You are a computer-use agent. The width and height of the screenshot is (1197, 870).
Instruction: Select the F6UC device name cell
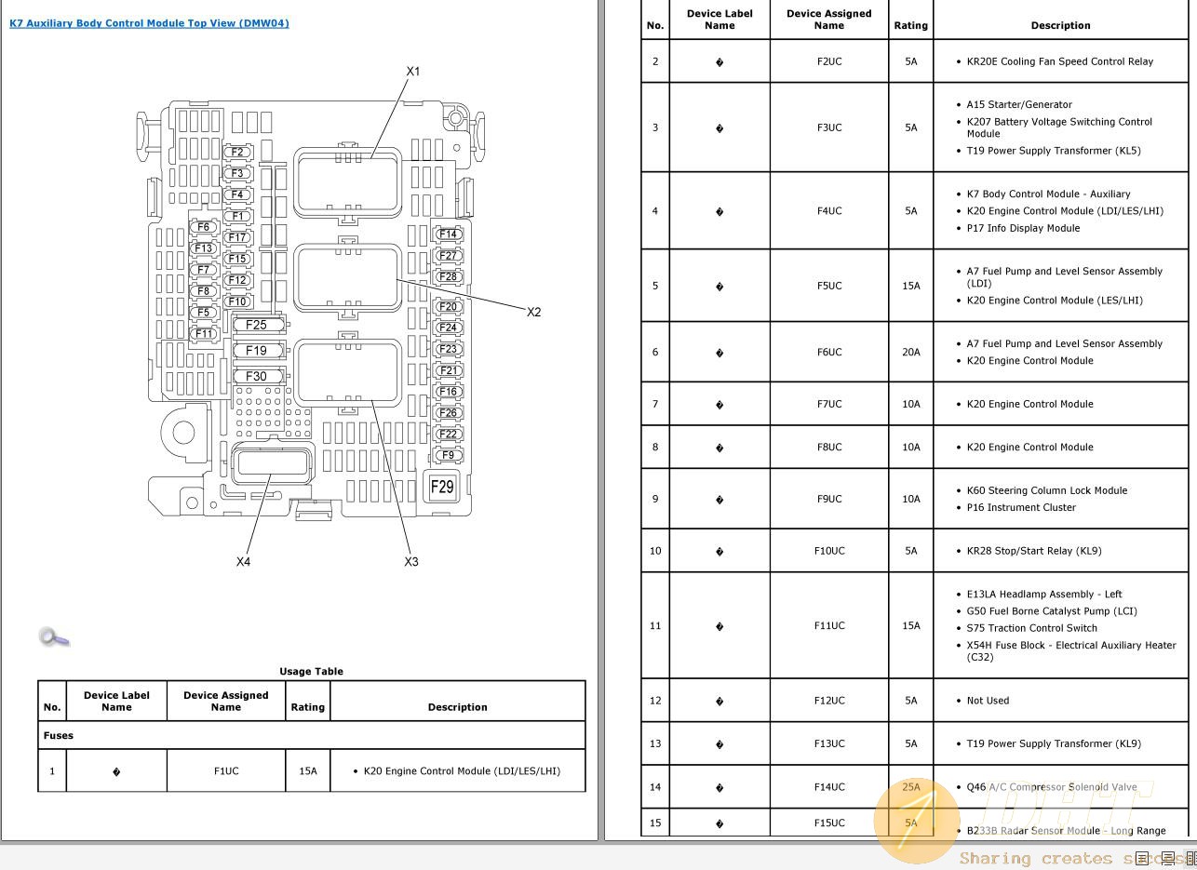tap(829, 352)
